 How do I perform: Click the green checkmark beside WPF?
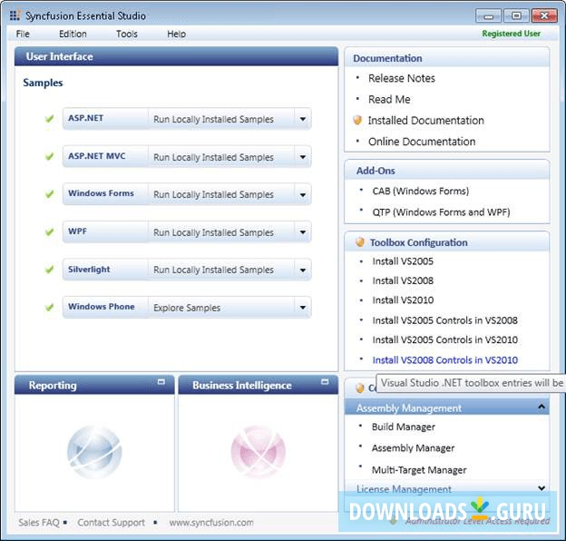point(50,231)
